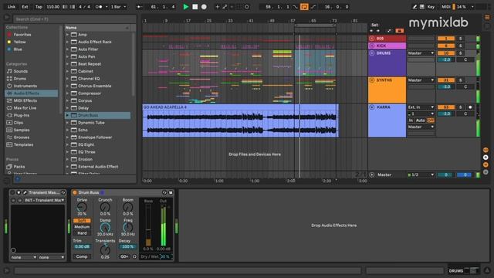Open Max for Live category
This screenshot has width=494, height=278.
tap(25, 108)
